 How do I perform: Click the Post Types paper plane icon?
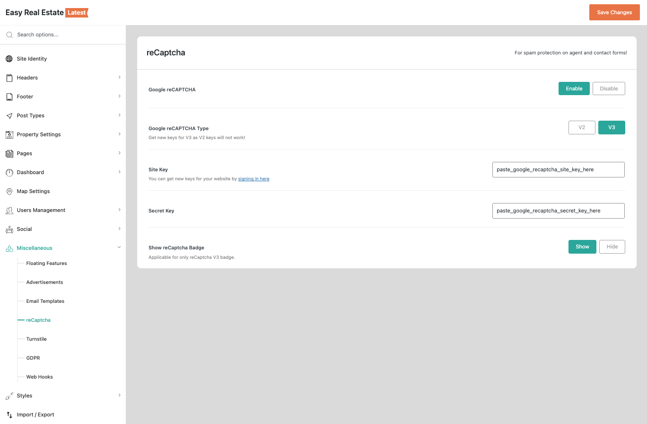pyautogui.click(x=9, y=115)
